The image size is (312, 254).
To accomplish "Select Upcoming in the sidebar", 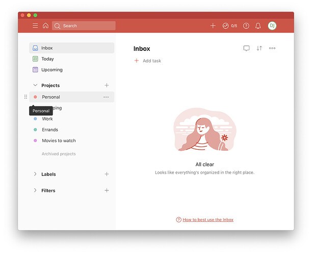I will pyautogui.click(x=72, y=70).
